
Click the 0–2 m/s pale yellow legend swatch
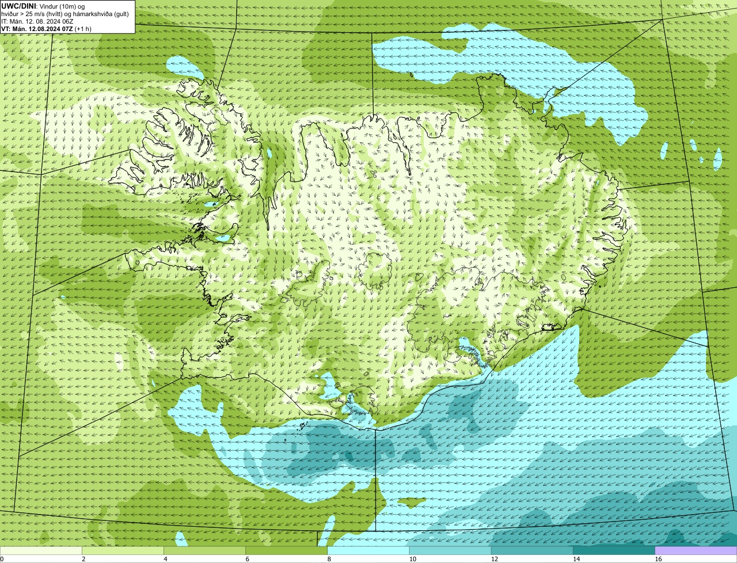41,550
